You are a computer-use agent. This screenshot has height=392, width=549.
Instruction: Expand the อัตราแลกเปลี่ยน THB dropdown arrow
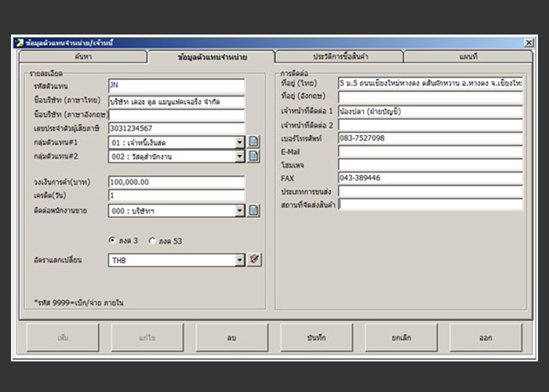coord(239,260)
